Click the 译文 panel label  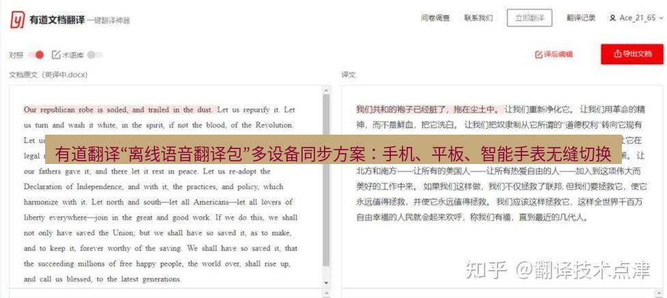(349, 74)
